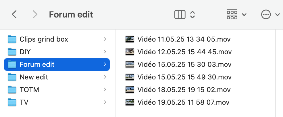Go back with the left arrow
Image resolution: width=283 pixels, height=117 pixels.
[14, 14]
